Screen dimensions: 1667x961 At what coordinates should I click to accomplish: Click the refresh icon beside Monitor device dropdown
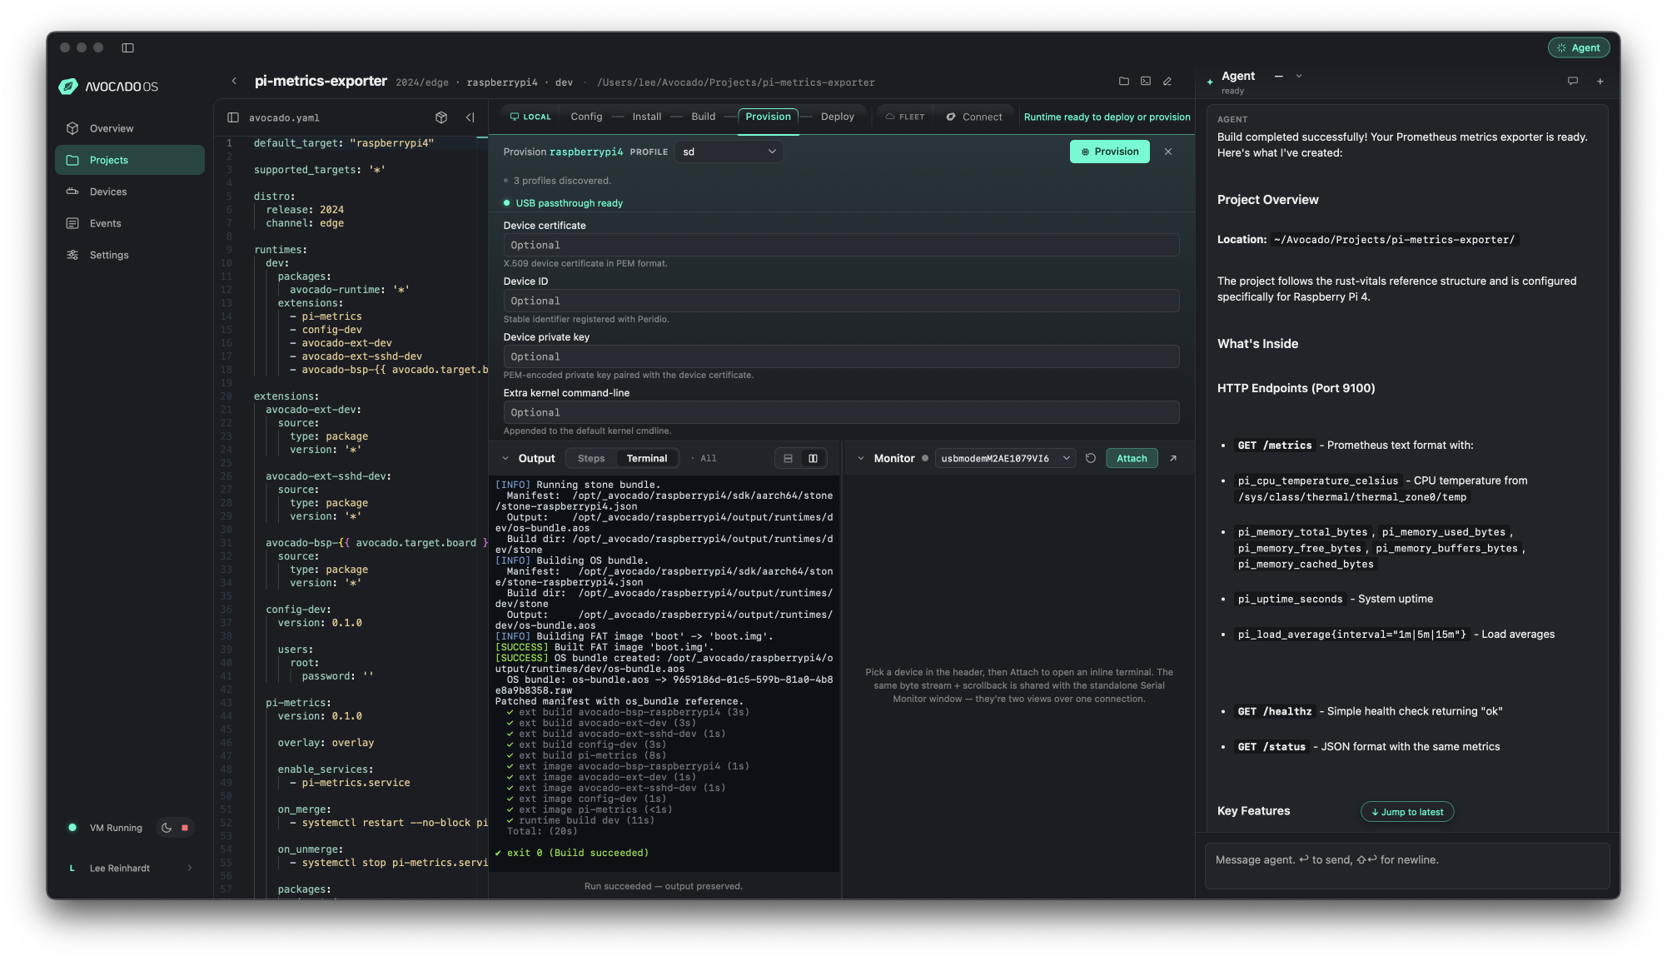pos(1091,459)
